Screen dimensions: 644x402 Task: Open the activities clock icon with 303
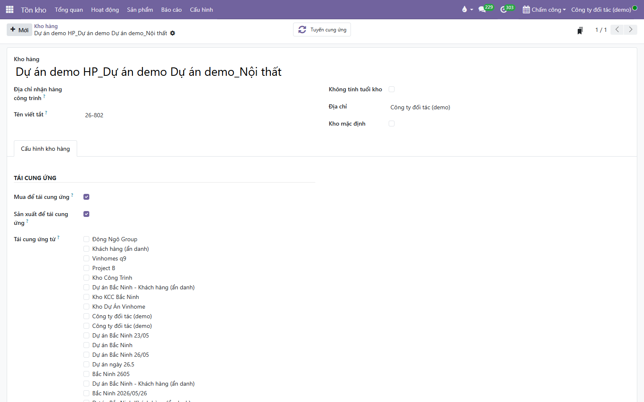tap(504, 9)
